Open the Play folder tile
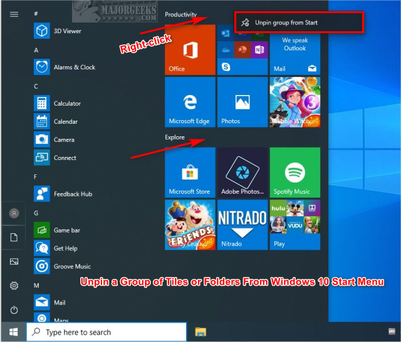The width and height of the screenshot is (401, 342). tap(295, 225)
